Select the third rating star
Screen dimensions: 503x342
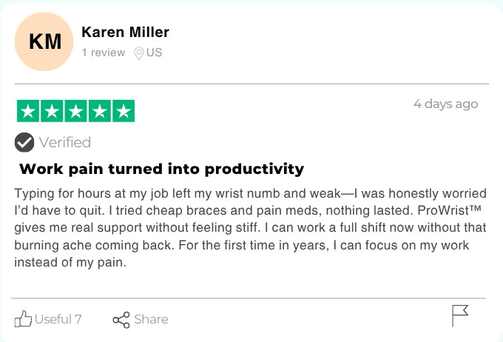pos(75,111)
